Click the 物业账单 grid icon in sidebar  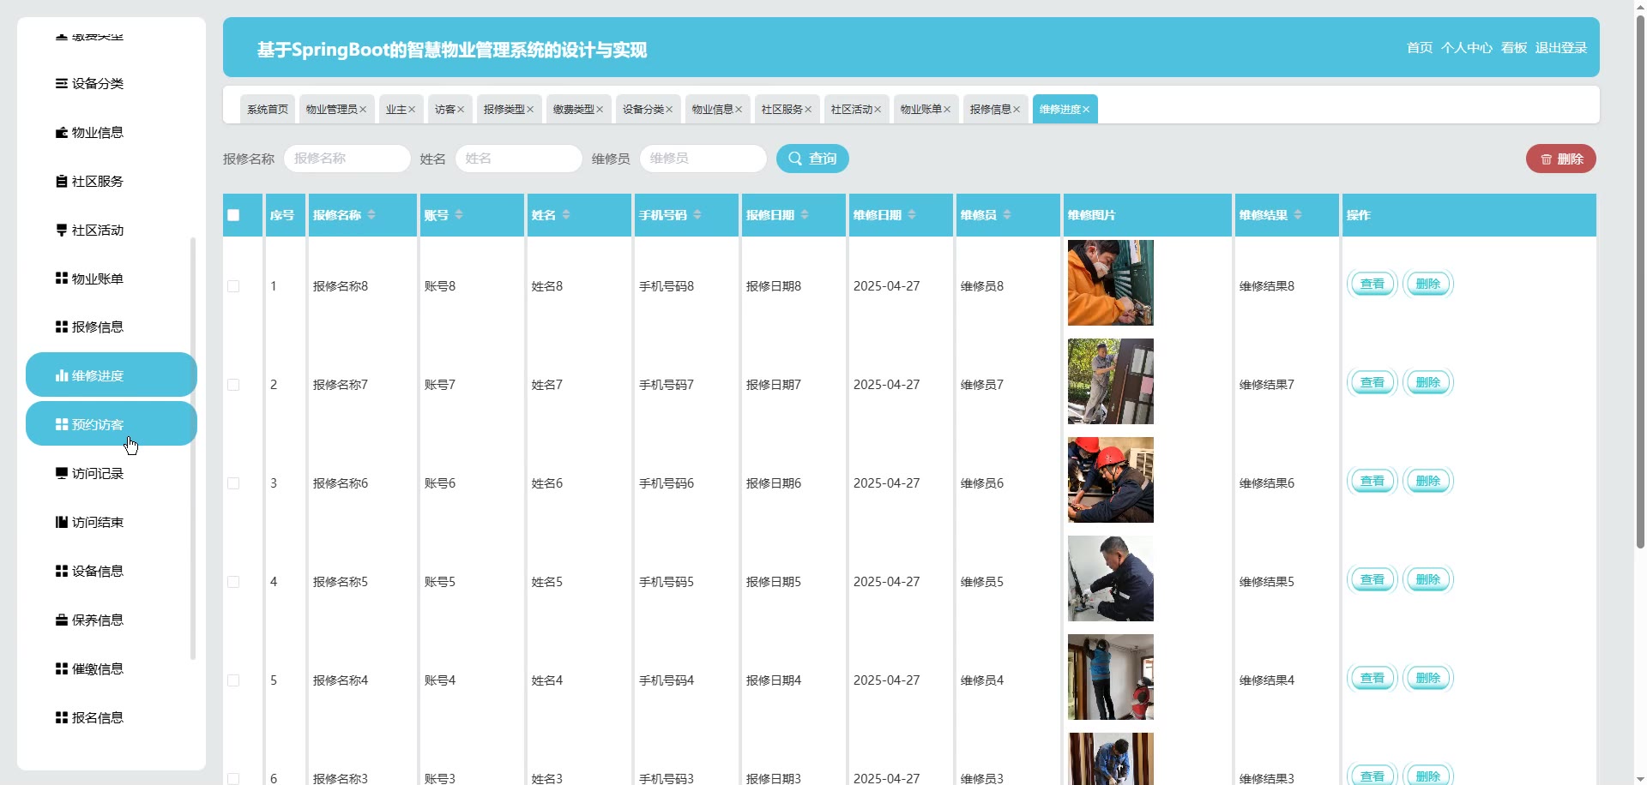[61, 279]
